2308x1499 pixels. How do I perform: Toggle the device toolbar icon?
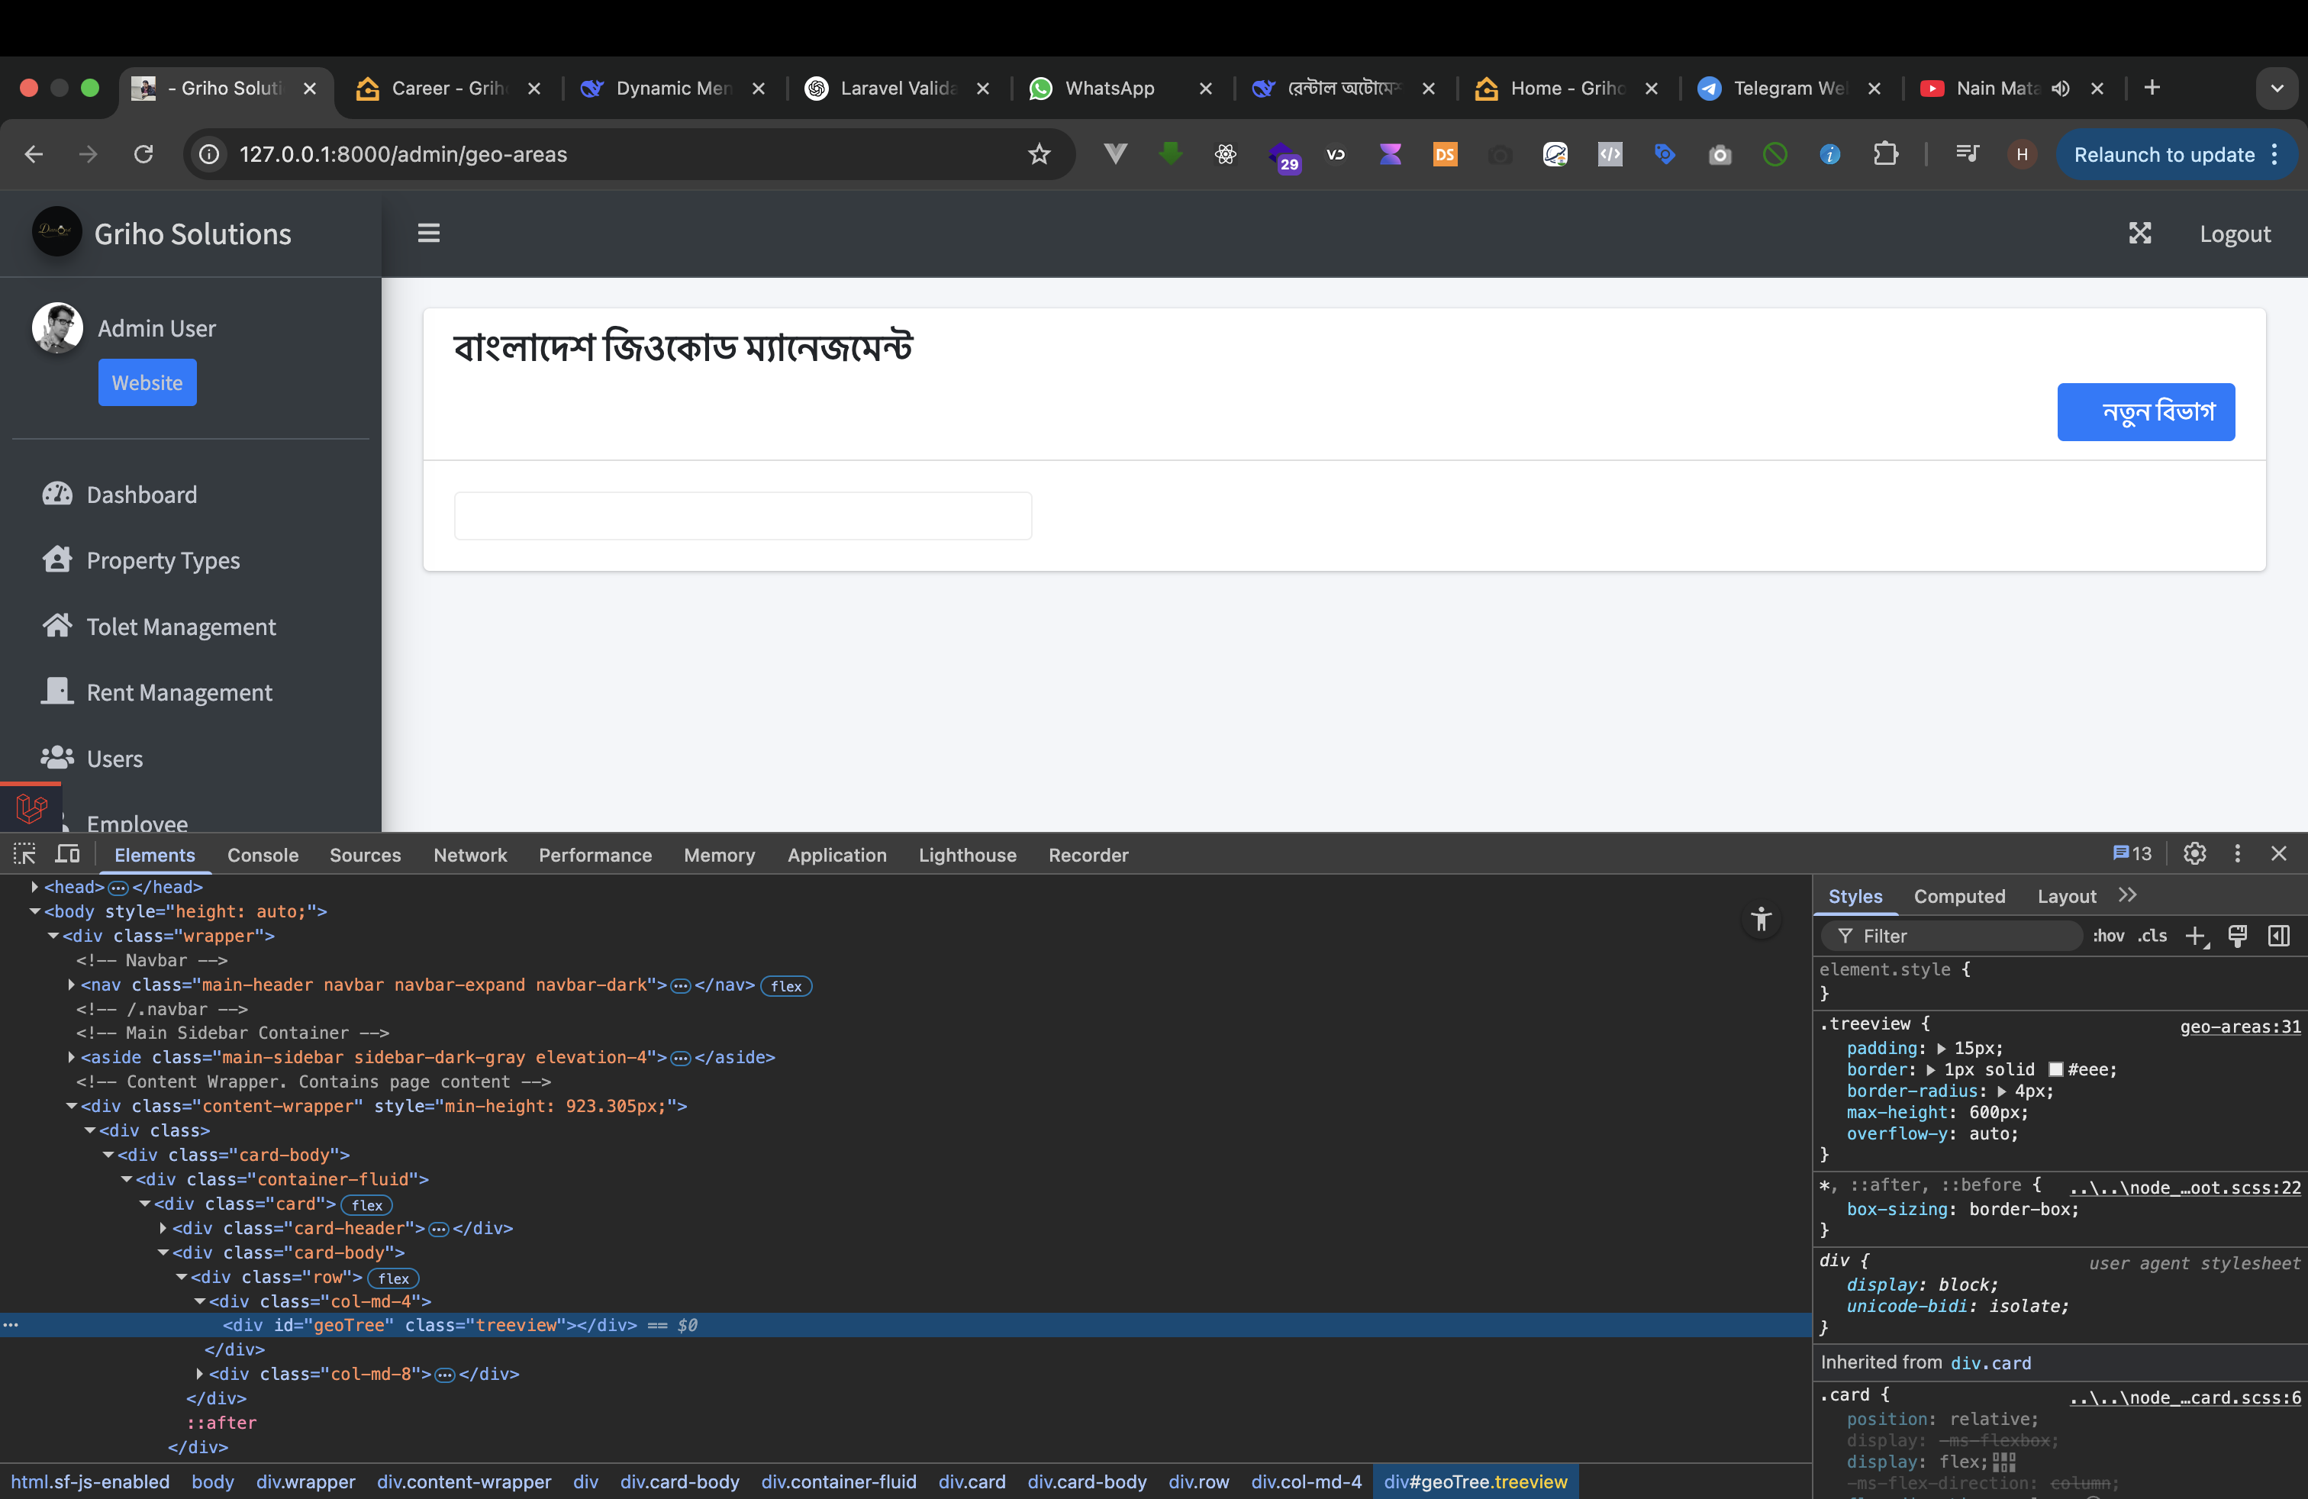click(x=67, y=854)
